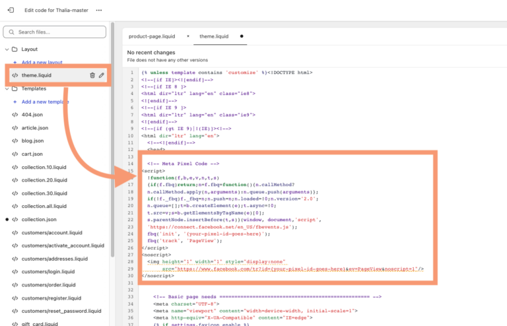Delete theme.liquid using the trash icon
507x326 pixels.
92,75
